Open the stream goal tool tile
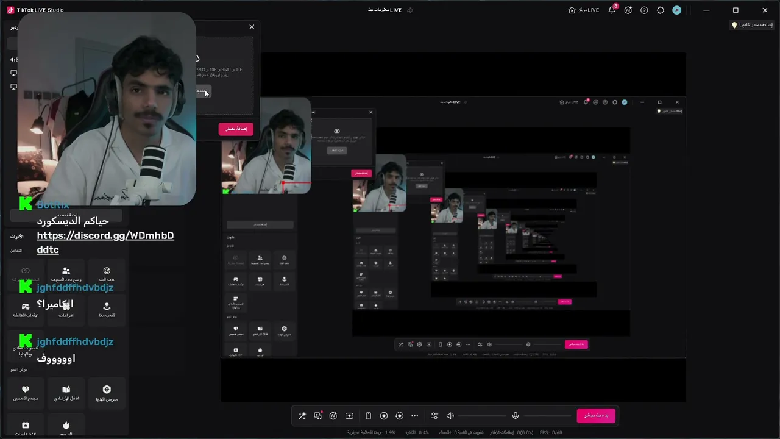The height and width of the screenshot is (439, 780). tap(107, 274)
